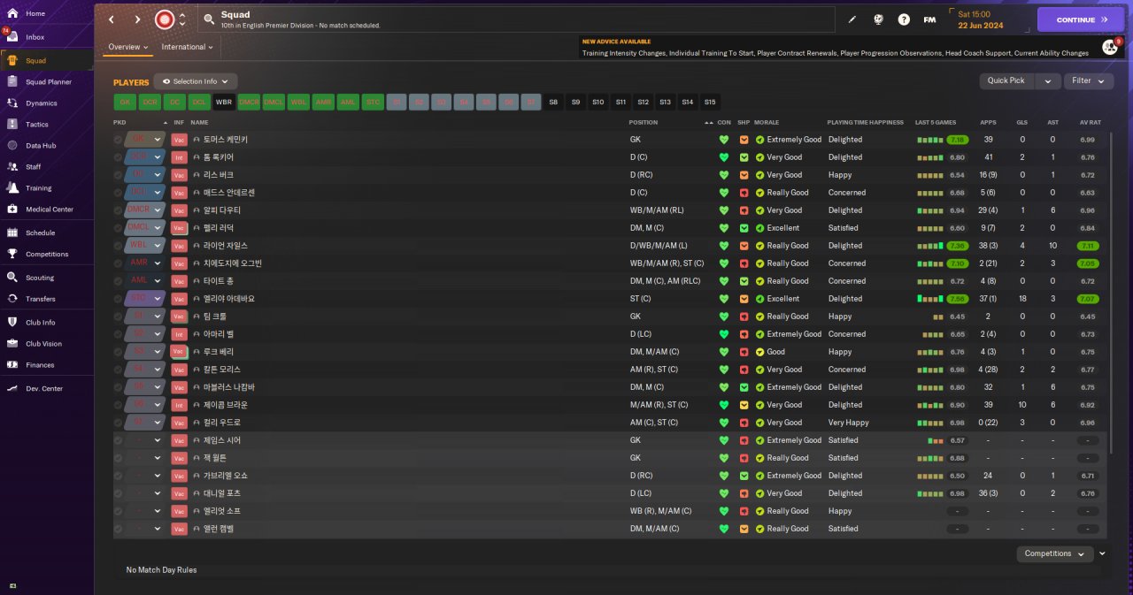Toggle pick circle for 알피 다우티
1133x595 pixels.
pos(119,210)
